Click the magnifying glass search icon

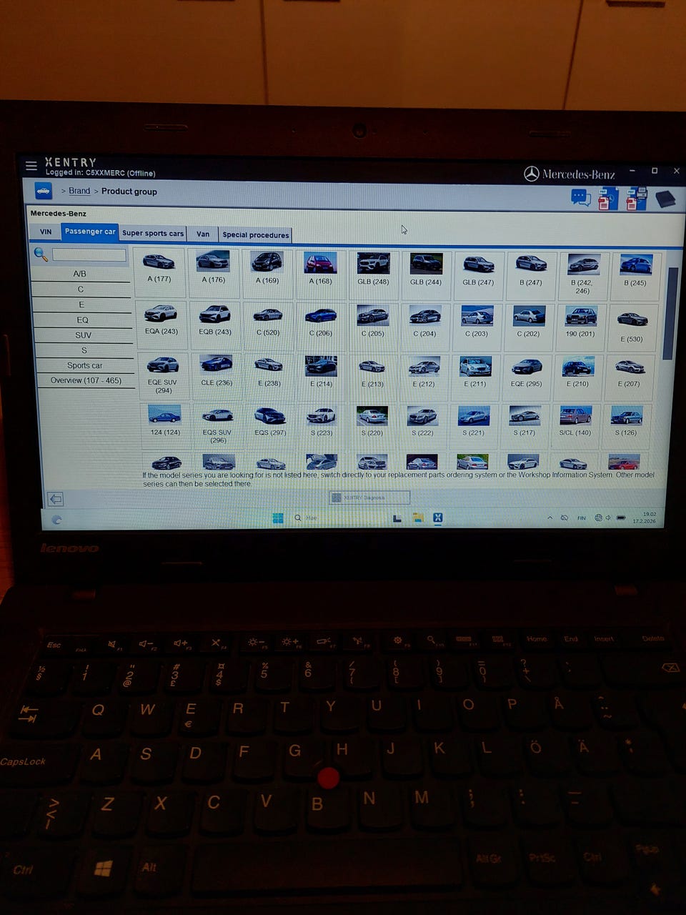pos(41,254)
